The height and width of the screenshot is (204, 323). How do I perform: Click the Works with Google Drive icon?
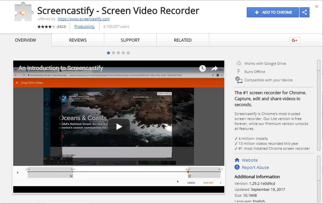pyautogui.click(x=239, y=63)
